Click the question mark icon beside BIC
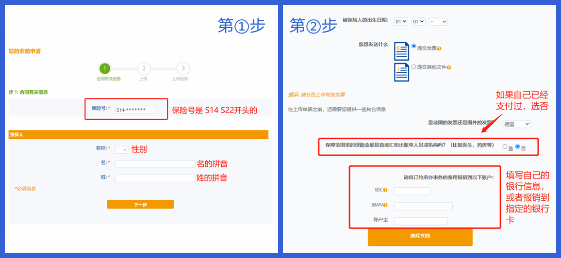 [x=386, y=191]
